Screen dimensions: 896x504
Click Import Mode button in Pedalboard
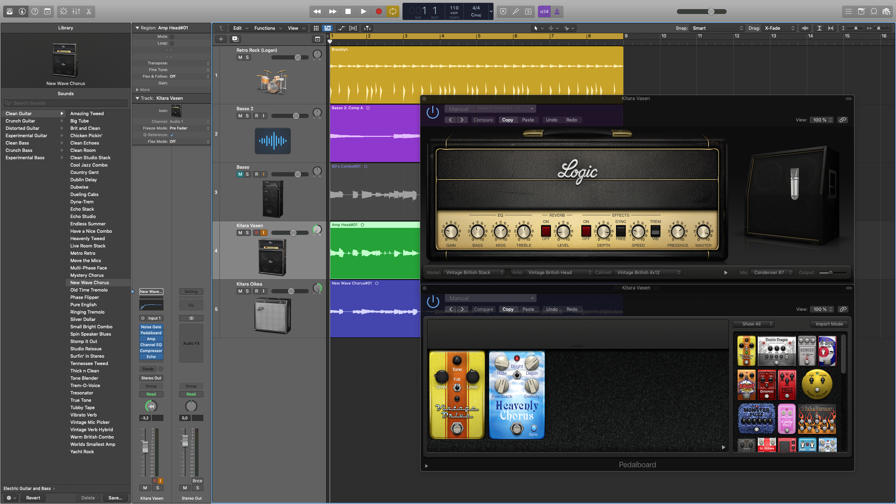(829, 324)
